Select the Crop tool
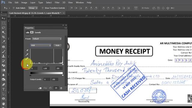 click(x=3, y=37)
